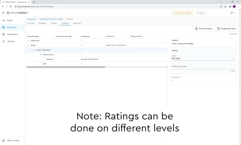Screen dimensions: 241x145
Task: Collapse the Asset components row
Action: (x=34, y=50)
